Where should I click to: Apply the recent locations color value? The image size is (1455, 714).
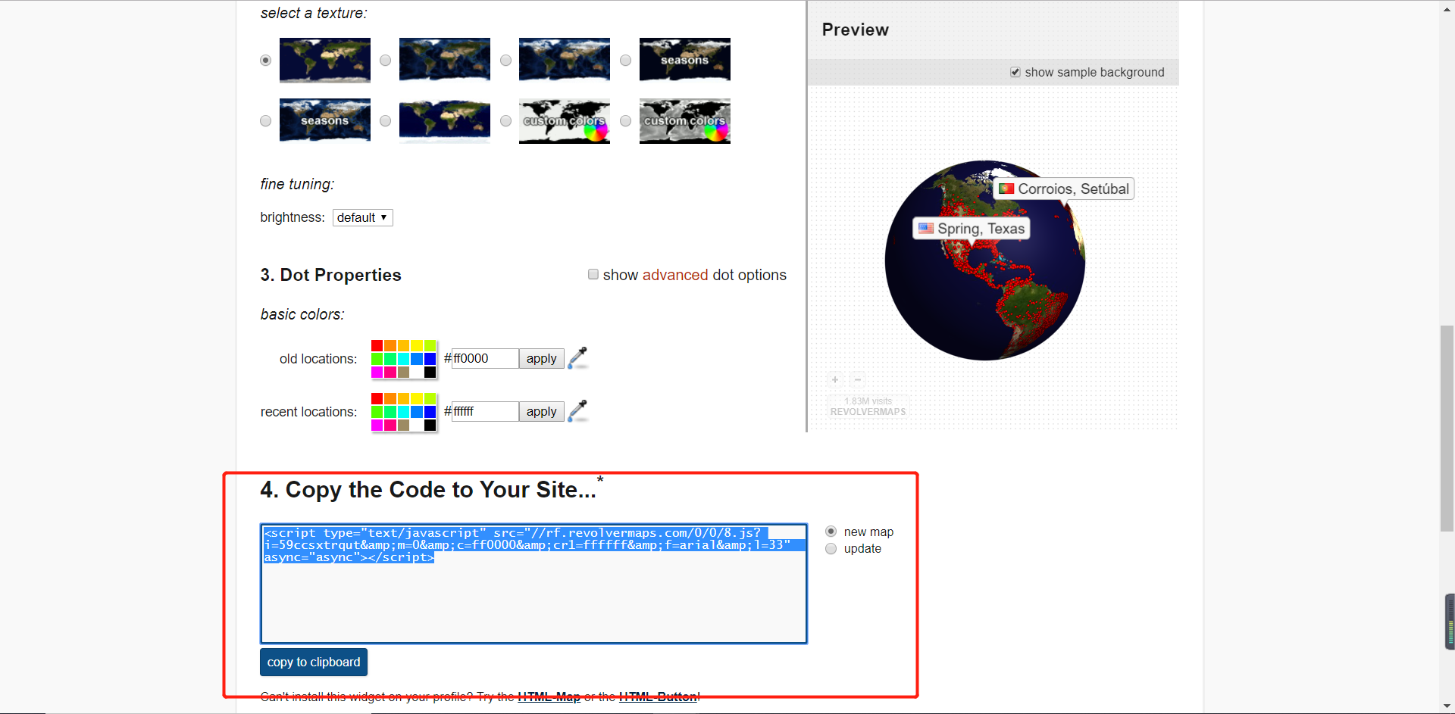541,411
